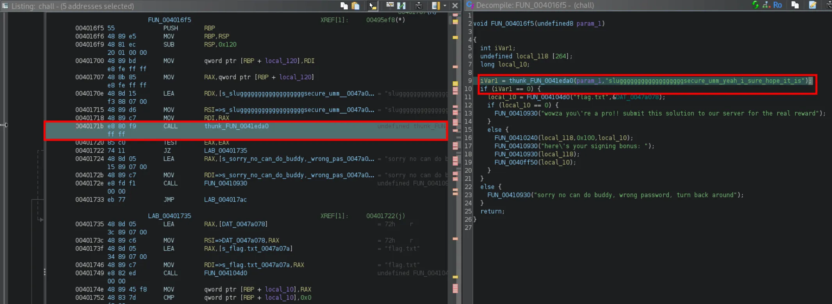Click the LAB_00401735 target of the JZ
Viewport: 832px width, 304px height.
(x=225, y=151)
